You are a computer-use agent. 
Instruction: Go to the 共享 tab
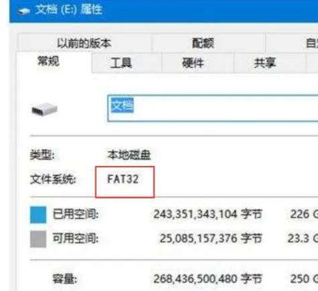click(x=265, y=63)
